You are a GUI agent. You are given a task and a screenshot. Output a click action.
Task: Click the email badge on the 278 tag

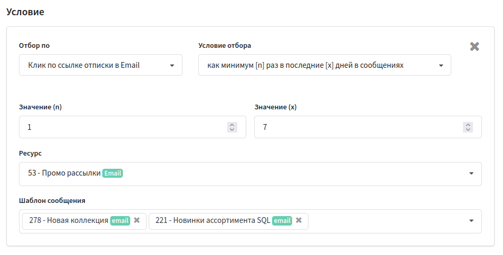coord(120,221)
